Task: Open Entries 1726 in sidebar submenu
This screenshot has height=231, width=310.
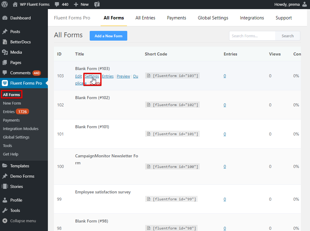Action: [16, 112]
